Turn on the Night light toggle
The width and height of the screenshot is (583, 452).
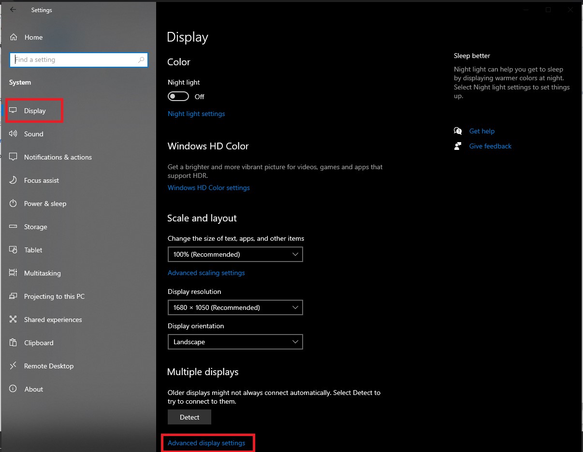pos(178,97)
